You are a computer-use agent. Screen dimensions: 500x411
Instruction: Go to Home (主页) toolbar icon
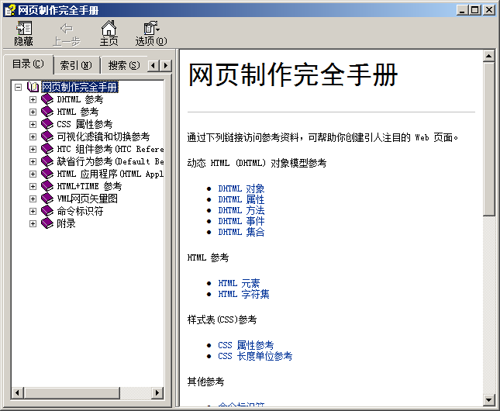(109, 28)
